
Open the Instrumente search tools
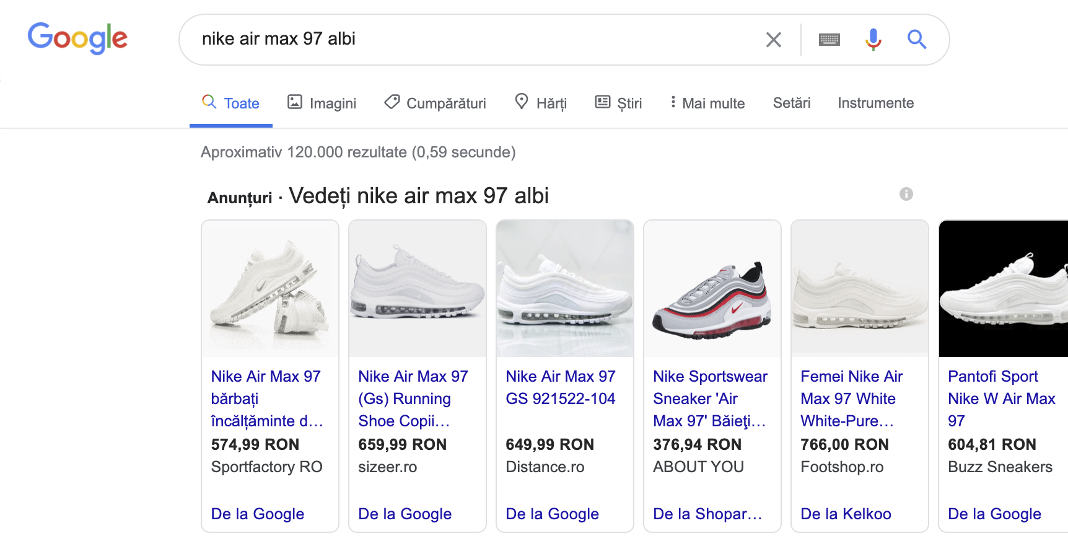click(875, 103)
